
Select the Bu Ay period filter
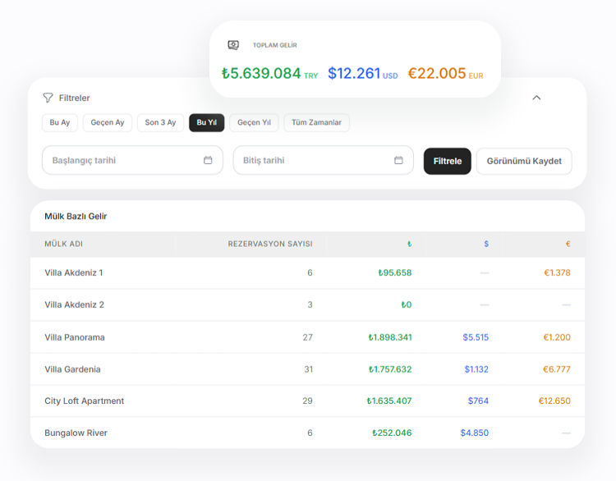click(x=60, y=122)
